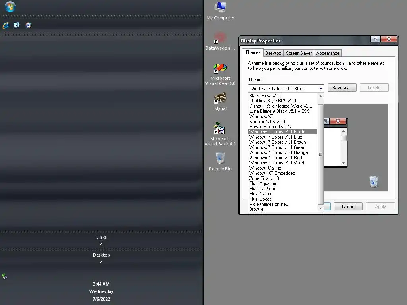Click the Show Desktop quick launch icon
This screenshot has width=407, height=305.
17,25
